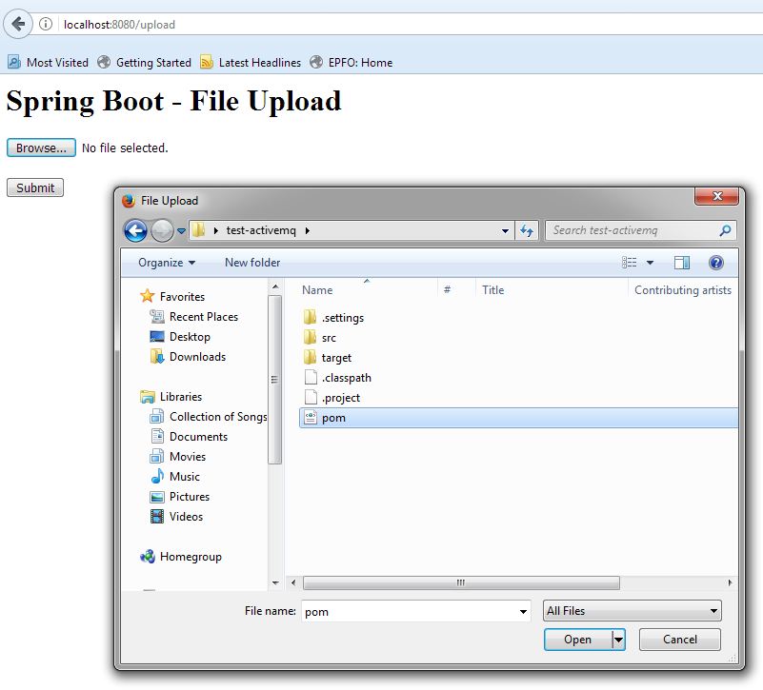Select the src folder

[320, 338]
